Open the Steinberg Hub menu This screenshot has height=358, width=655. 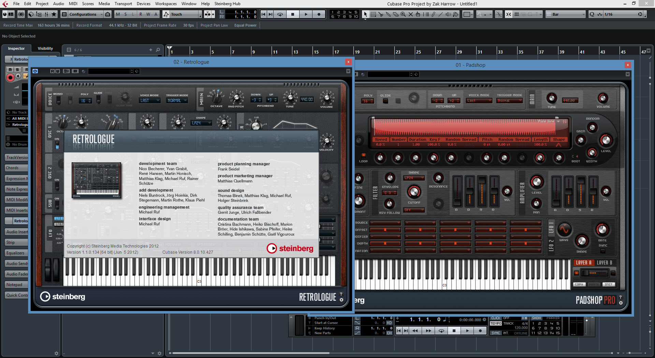coord(227,4)
